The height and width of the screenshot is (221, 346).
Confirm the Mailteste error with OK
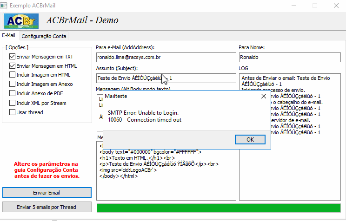tap(250, 139)
